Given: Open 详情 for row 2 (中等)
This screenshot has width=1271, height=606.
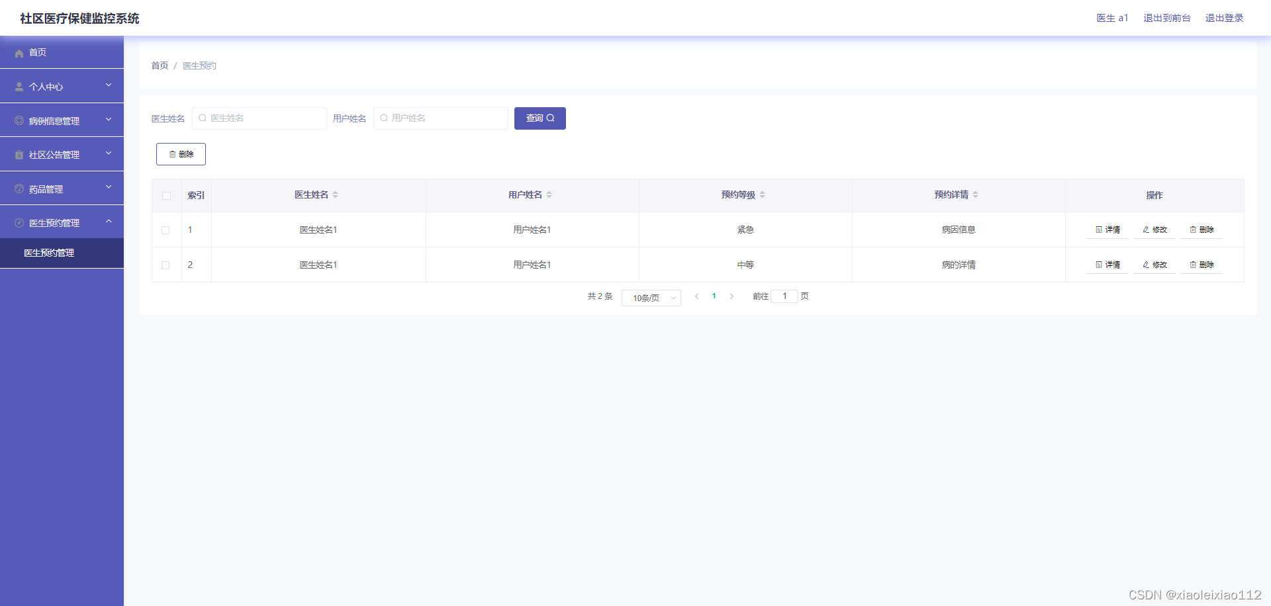Looking at the screenshot, I should tap(1107, 265).
